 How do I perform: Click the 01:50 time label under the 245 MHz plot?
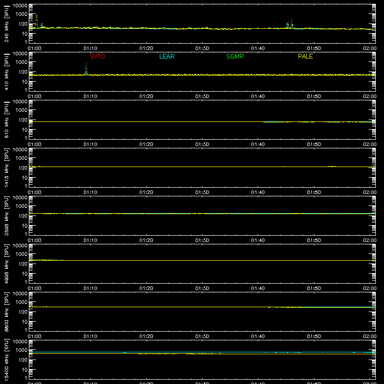click(x=314, y=48)
